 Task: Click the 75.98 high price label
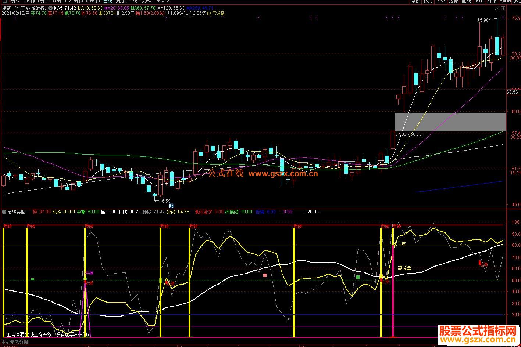tap(483, 20)
